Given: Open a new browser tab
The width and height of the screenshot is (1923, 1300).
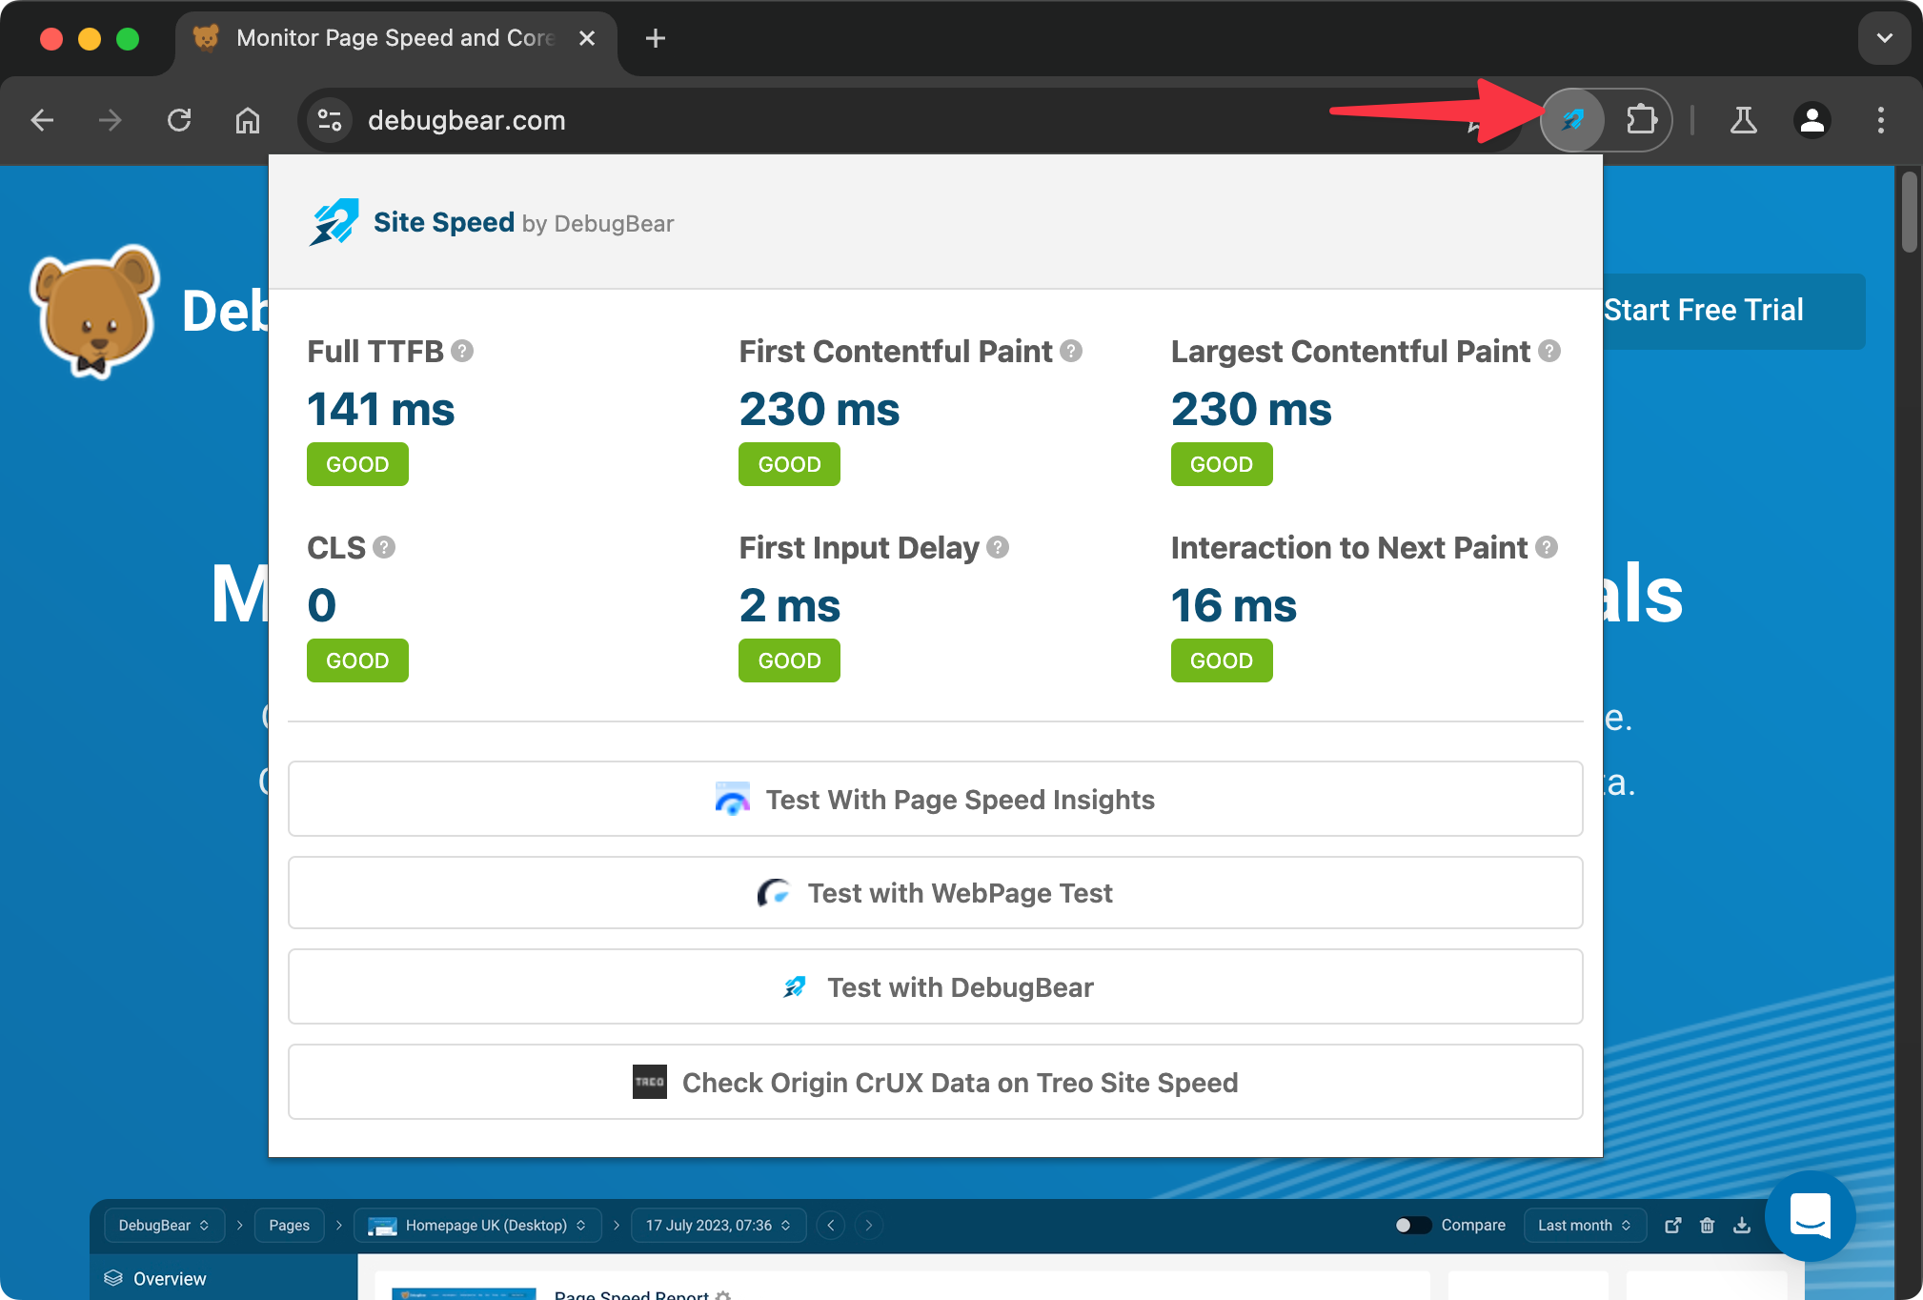Looking at the screenshot, I should tap(655, 38).
